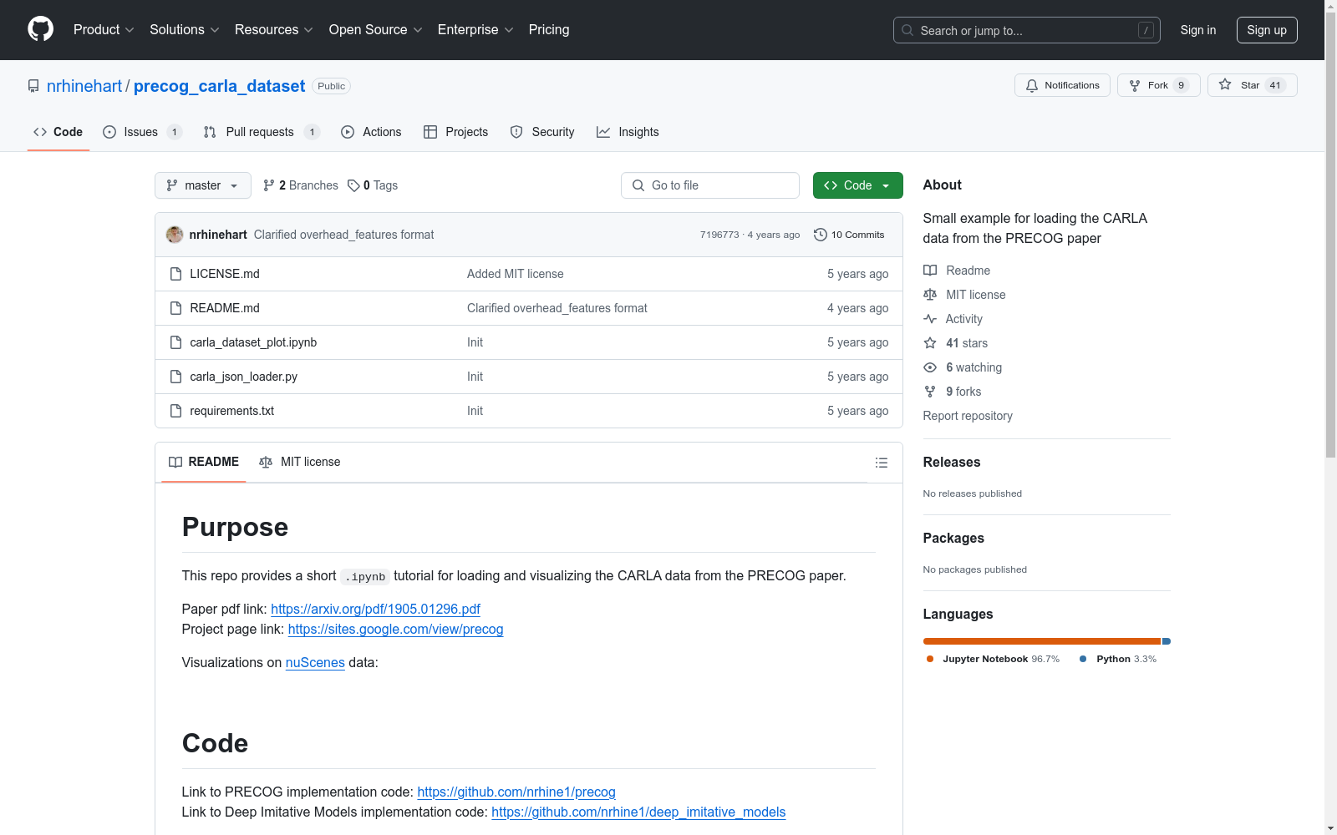
Task: Click the search magnifier icon in header
Action: click(x=907, y=30)
